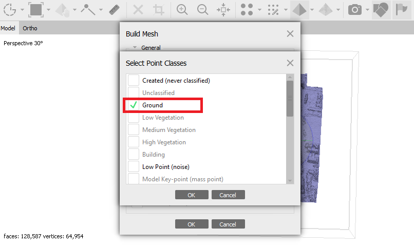This screenshot has height=246, width=414.
Task: Open Rectangle selection tool dropdown arrow
Action: [x=48, y=10]
